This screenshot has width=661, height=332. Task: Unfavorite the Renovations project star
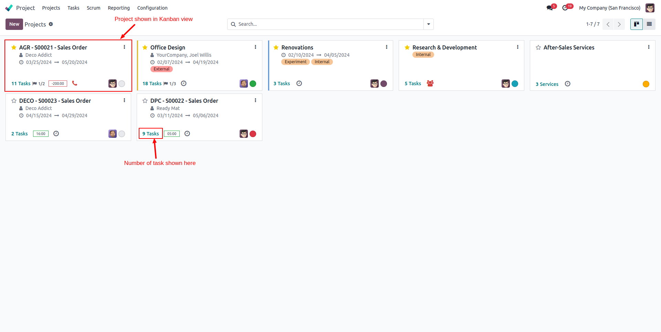pos(276,47)
